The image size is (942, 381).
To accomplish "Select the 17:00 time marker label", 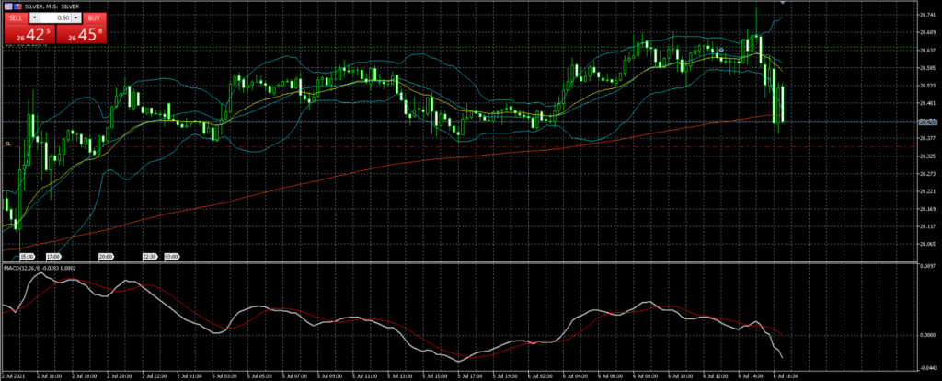I will pyautogui.click(x=53, y=256).
